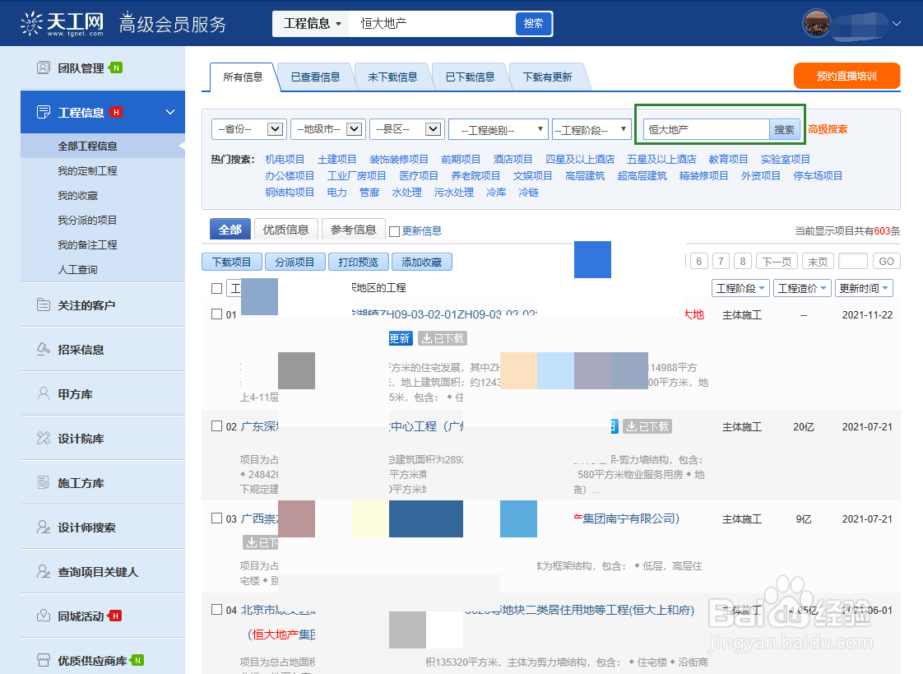Switch to the 未下载信息 tab
Image resolution: width=923 pixels, height=674 pixels.
pos(392,77)
